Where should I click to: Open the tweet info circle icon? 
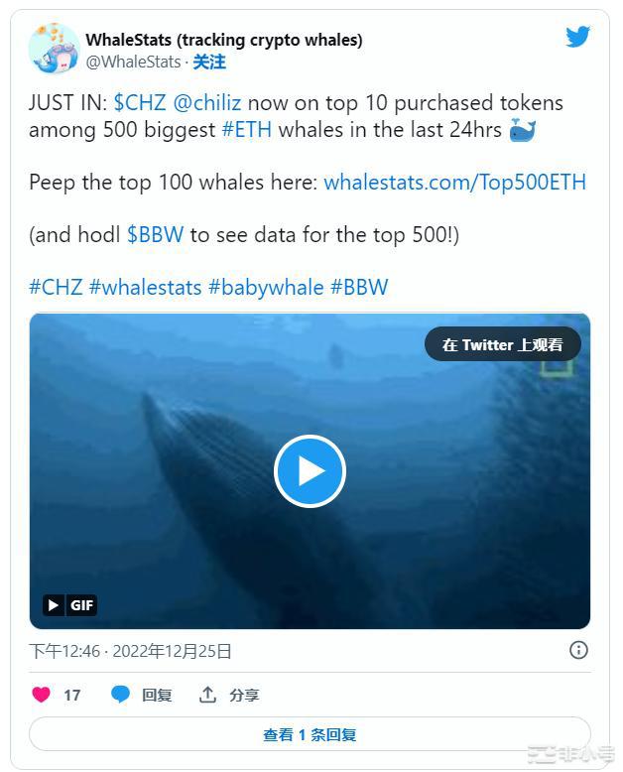578,650
